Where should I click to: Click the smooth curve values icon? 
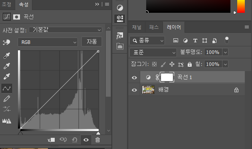[x=6, y=109]
